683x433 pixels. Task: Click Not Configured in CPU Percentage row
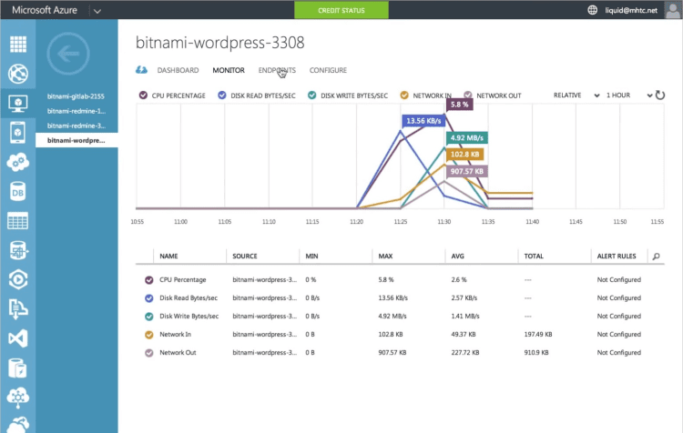(x=619, y=280)
